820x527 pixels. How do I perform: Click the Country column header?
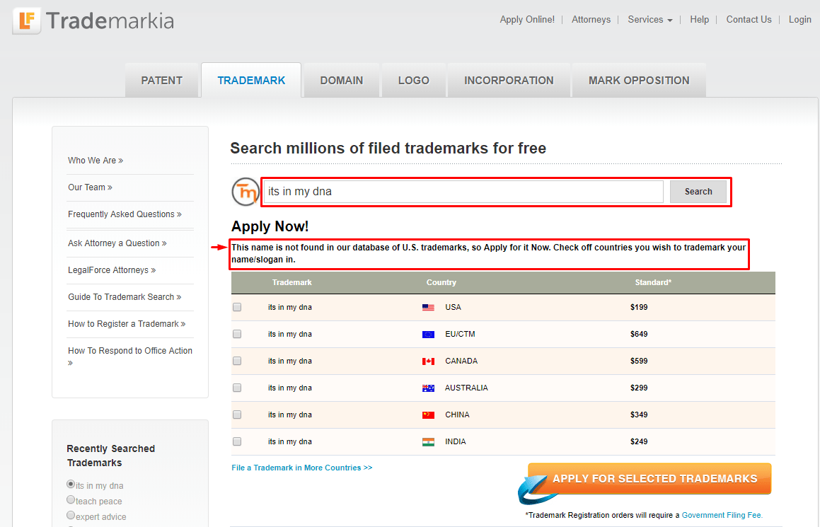441,282
